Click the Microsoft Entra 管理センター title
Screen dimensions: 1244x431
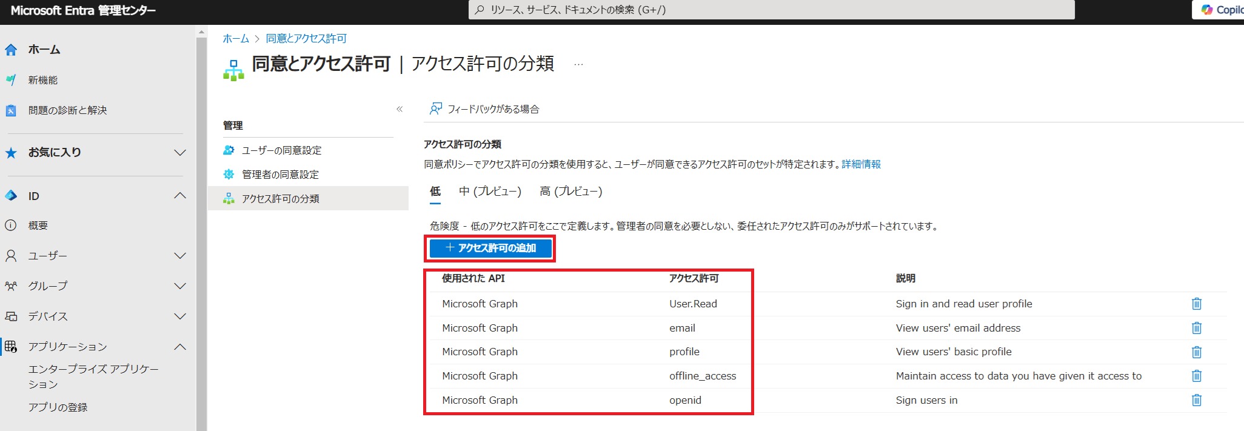click(84, 10)
